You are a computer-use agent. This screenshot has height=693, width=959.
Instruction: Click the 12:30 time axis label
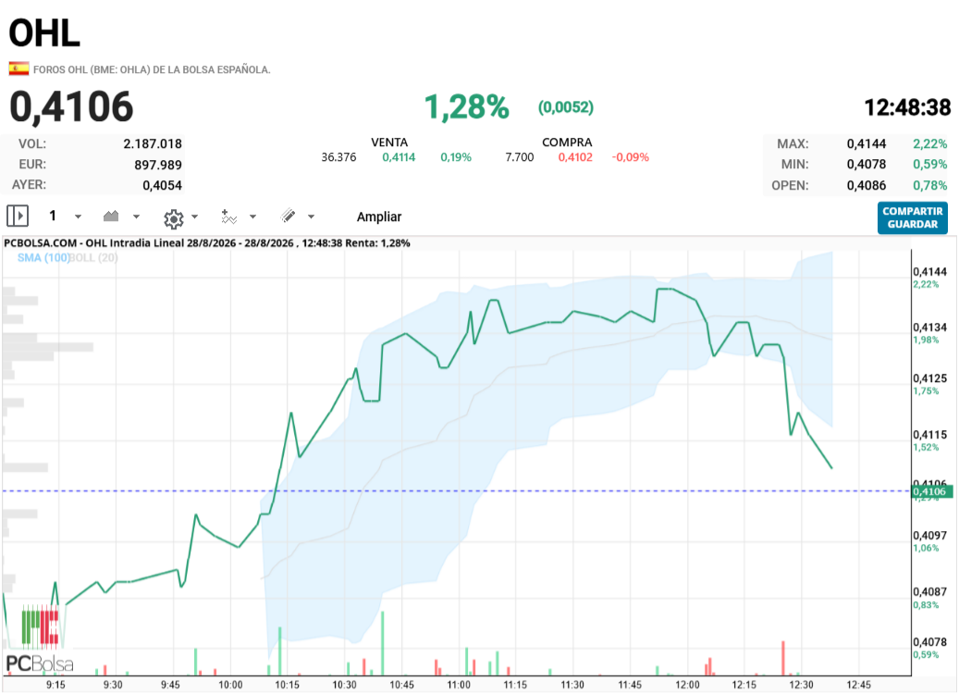tap(801, 685)
